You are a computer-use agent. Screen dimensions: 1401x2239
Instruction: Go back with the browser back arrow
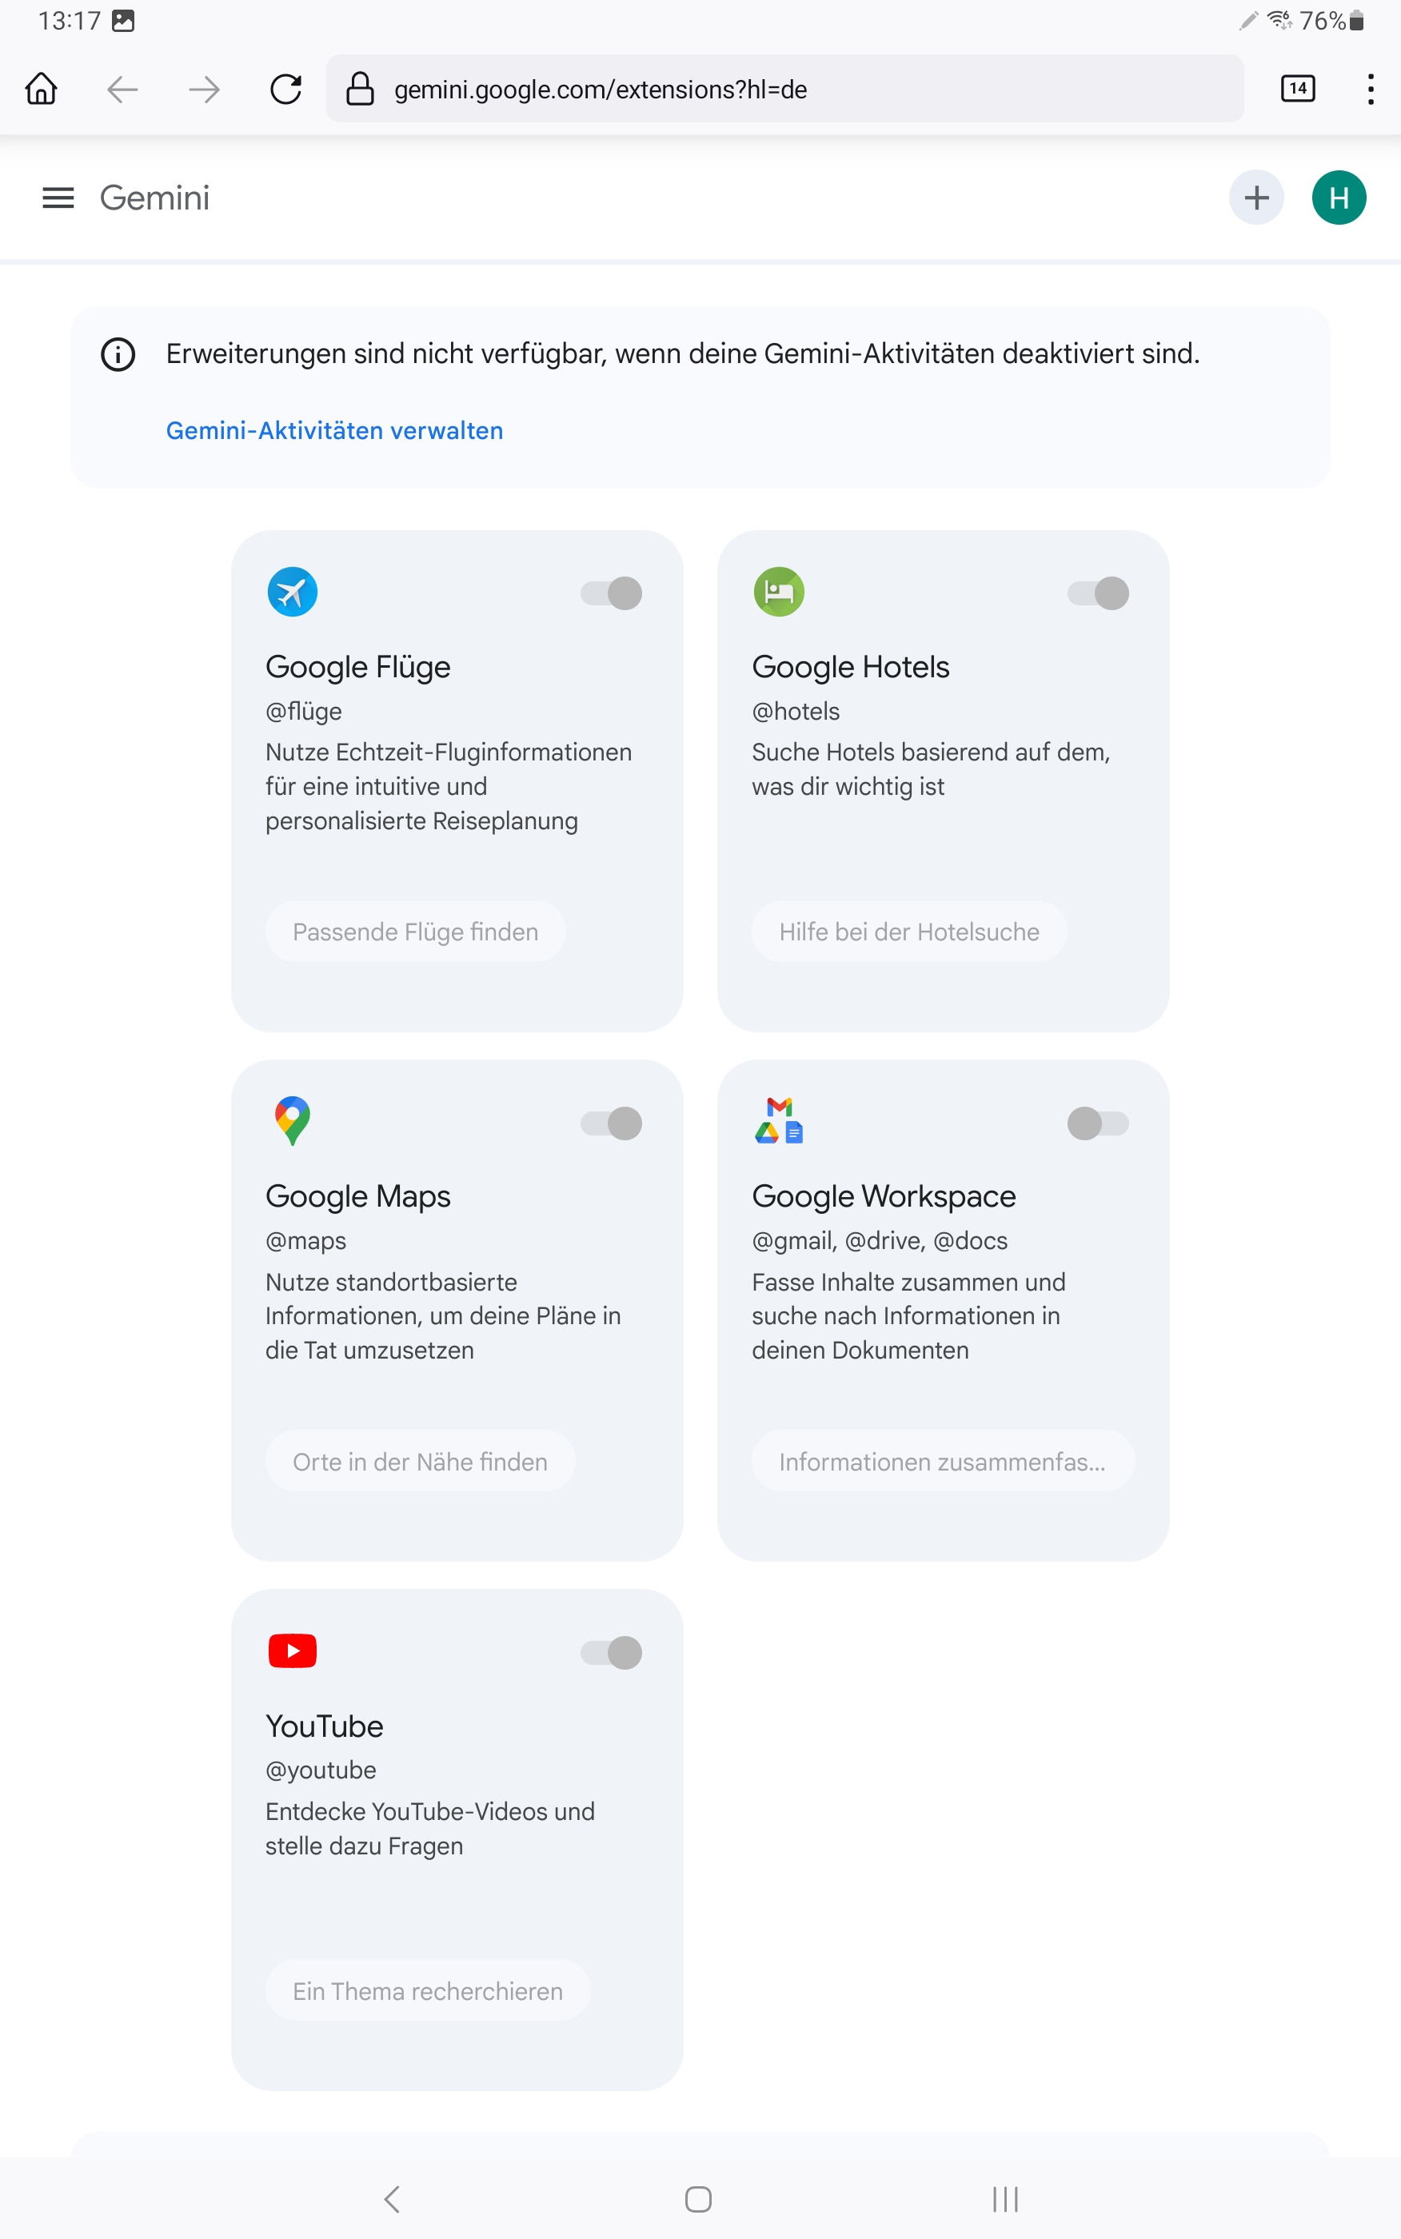[122, 89]
